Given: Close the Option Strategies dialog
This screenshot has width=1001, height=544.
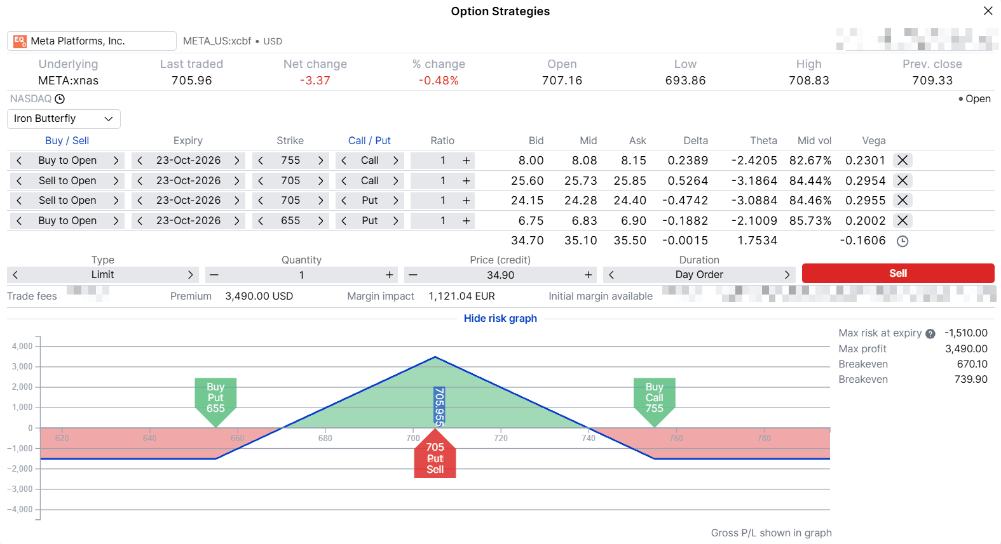Looking at the screenshot, I should (988, 11).
